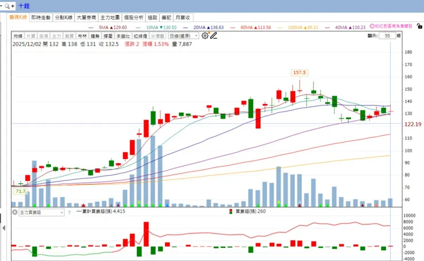Image resolution: width=424 pixels, height=261 pixels.
Task: Open the 主力地圖 tab
Action: coord(110,18)
